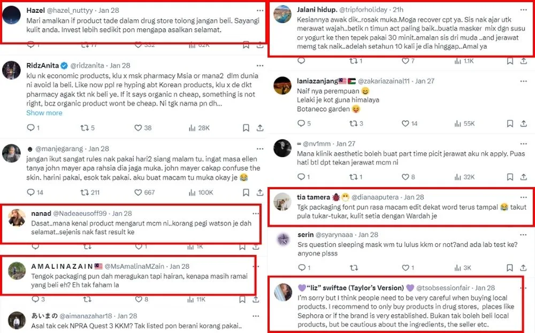Screen dimensions: 535x333
Task: Share the @nv1mm tweet
Action: coord(527,177)
